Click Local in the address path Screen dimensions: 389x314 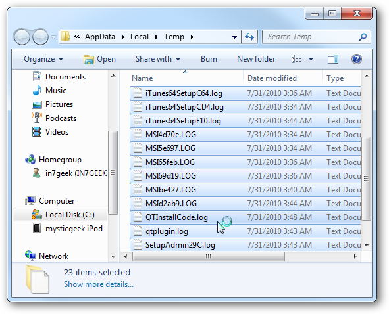click(140, 37)
